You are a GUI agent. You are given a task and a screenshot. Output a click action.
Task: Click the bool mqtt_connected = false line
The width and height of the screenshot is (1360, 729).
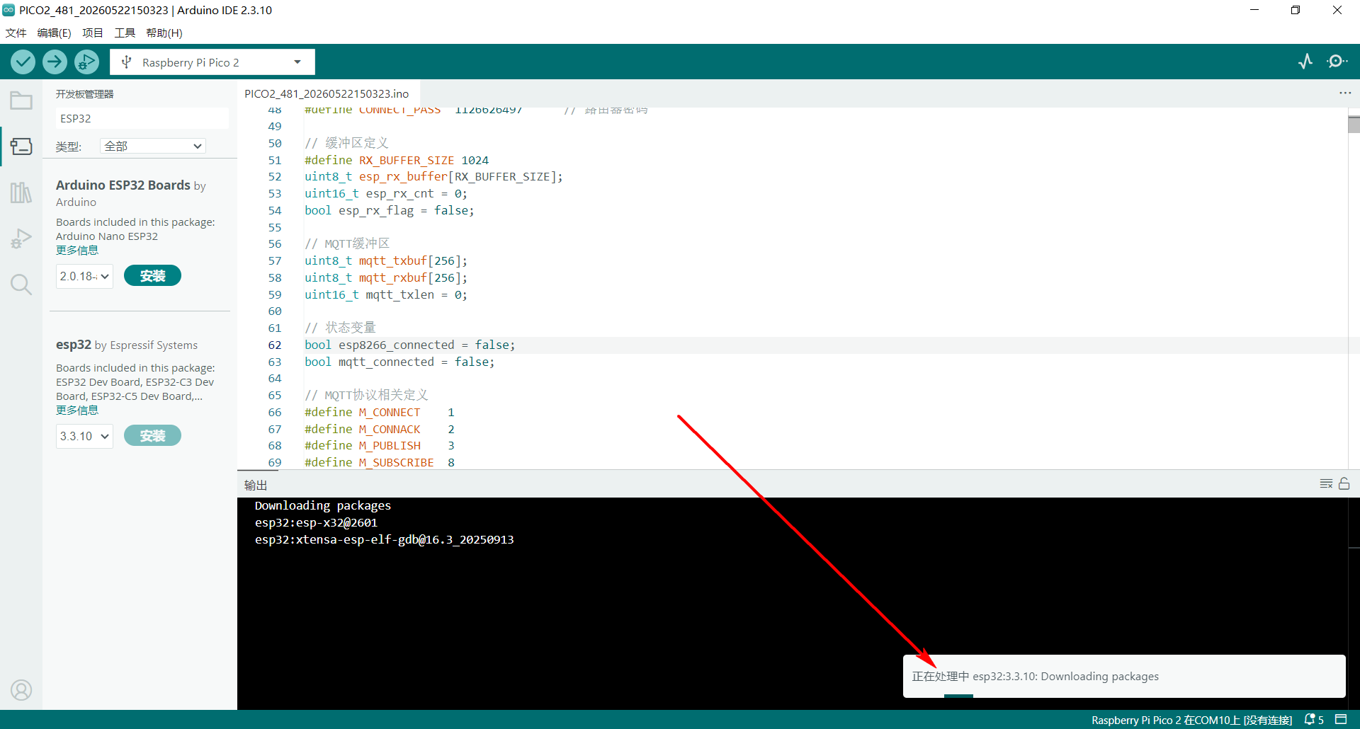[399, 362]
